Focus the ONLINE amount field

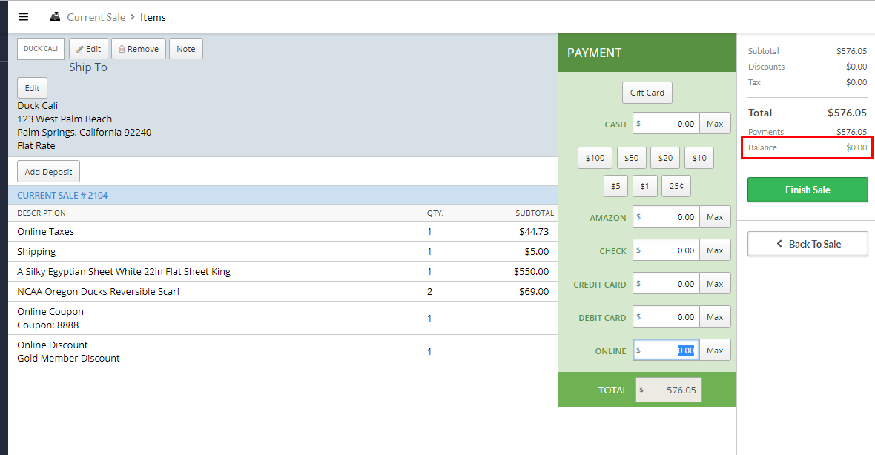click(x=666, y=351)
